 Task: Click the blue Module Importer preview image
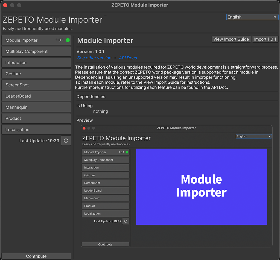pos(202,187)
